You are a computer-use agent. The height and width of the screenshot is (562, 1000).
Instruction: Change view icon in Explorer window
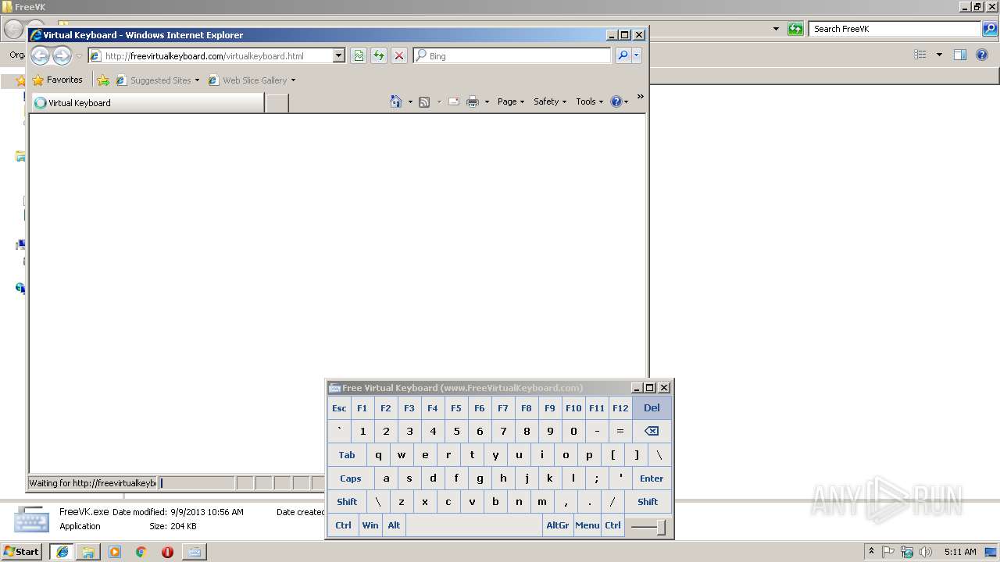(x=920, y=55)
